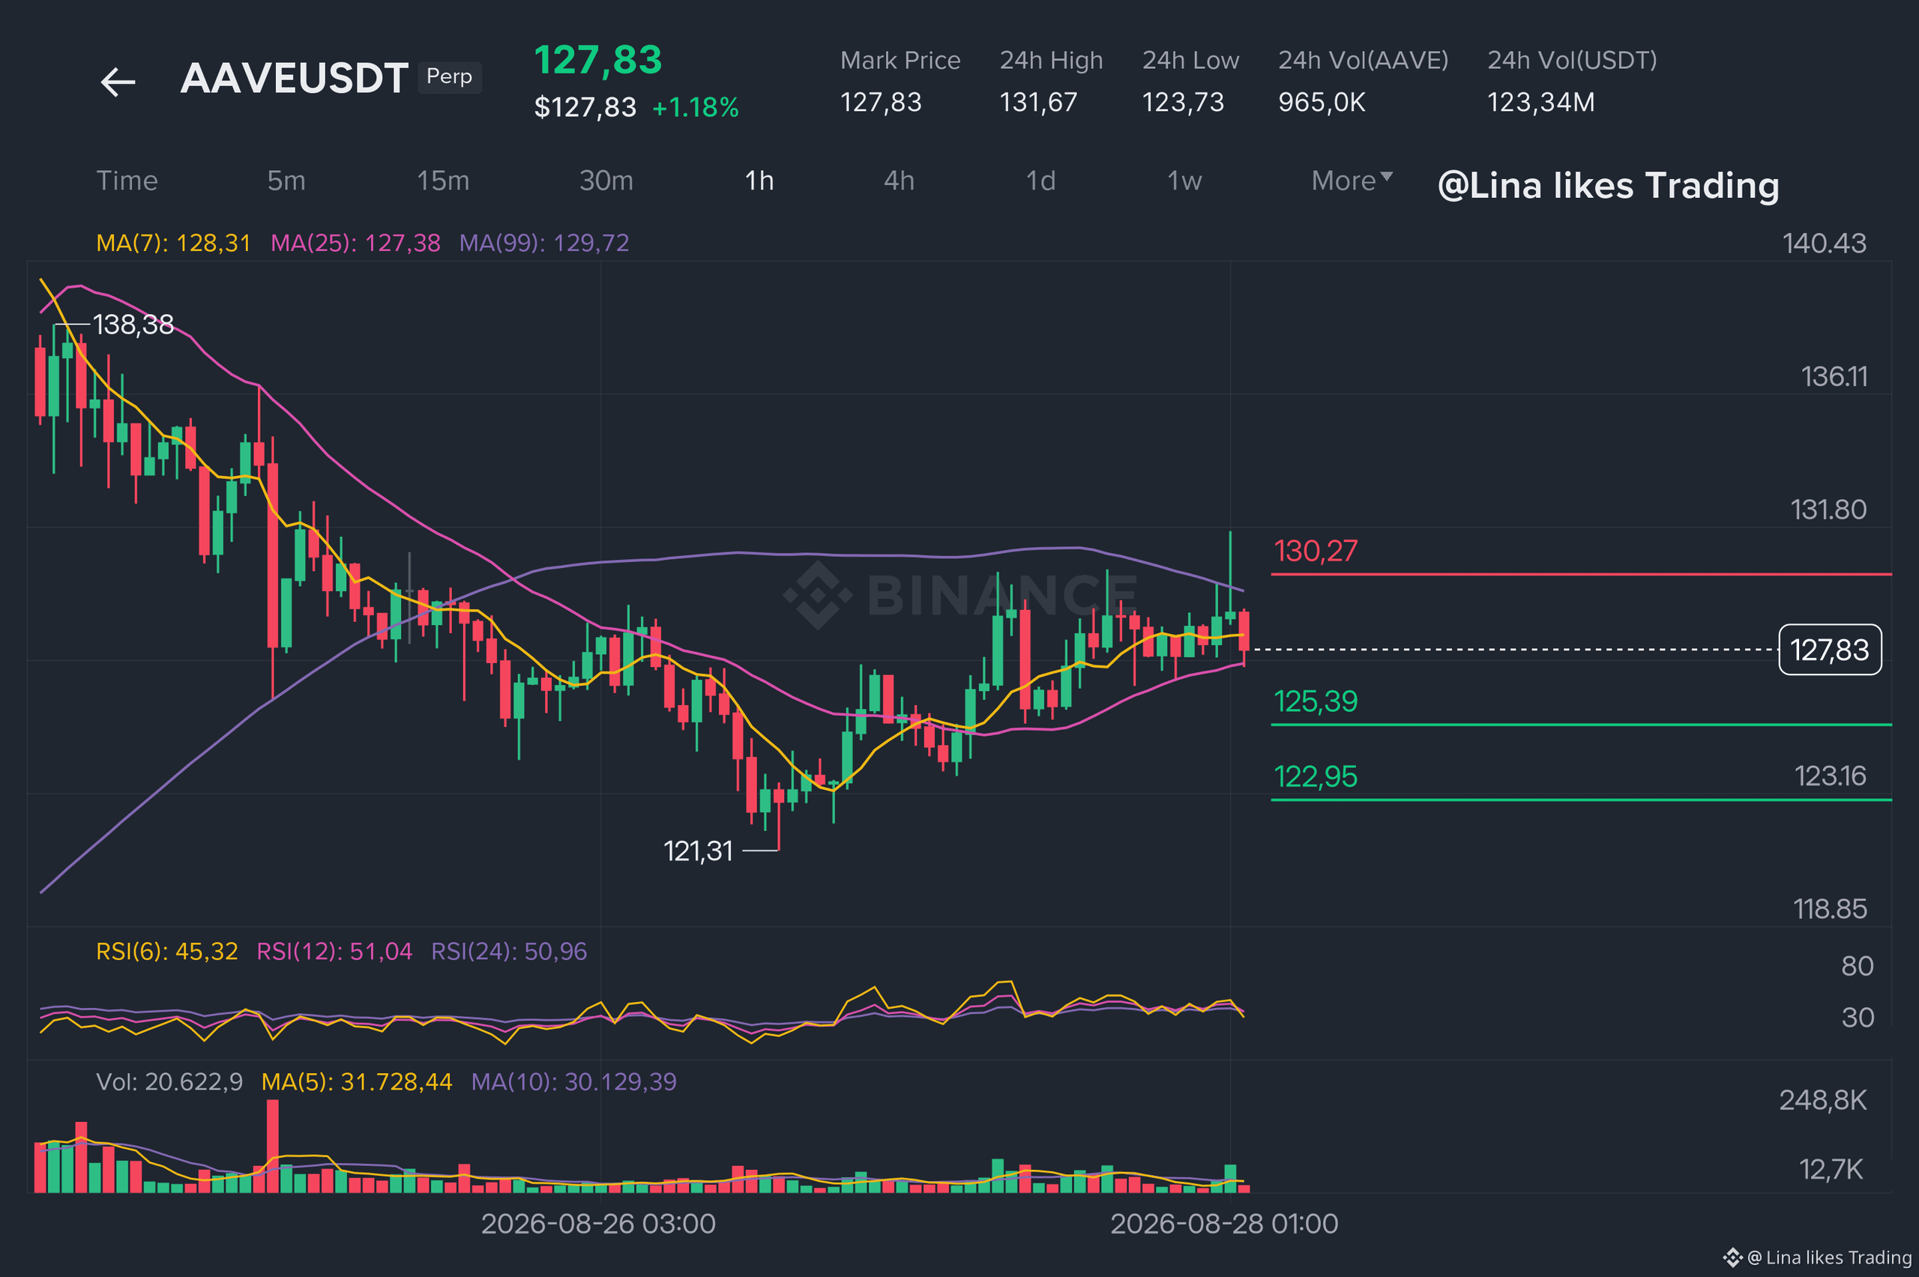The height and width of the screenshot is (1277, 1919).
Task: Switch to the 1w interval
Action: tap(1185, 180)
